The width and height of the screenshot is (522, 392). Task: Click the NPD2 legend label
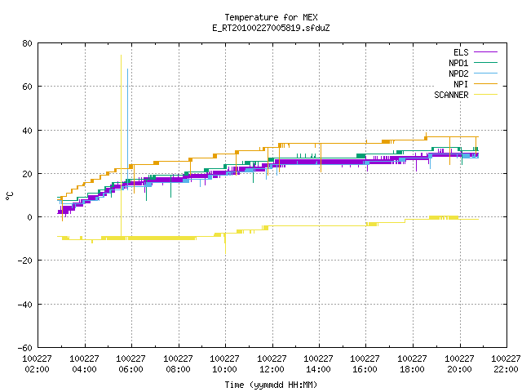click(x=458, y=73)
